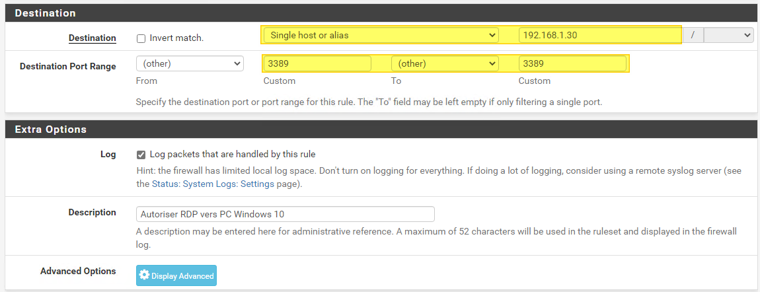The image size is (760, 292).
Task: Open the 'Single host or alias' dropdown
Action: (381, 35)
